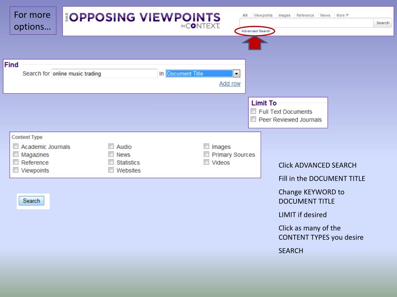
Task: Enable the News content type checkbox
Action: pyautogui.click(x=111, y=154)
